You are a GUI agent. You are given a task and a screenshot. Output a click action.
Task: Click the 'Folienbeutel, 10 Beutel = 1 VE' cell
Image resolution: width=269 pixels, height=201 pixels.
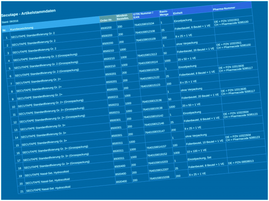coord(205,142)
